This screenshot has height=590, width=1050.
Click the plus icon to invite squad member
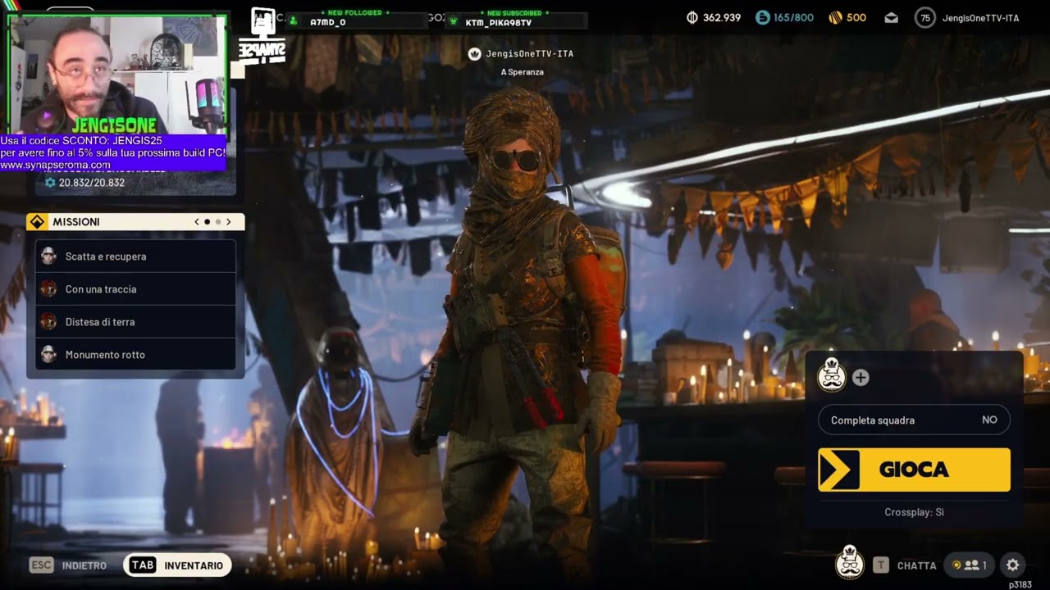click(x=861, y=378)
